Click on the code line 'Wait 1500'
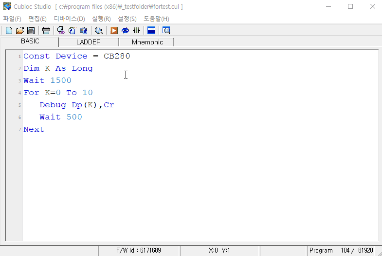Image resolution: width=382 pixels, height=256 pixels. [47, 80]
